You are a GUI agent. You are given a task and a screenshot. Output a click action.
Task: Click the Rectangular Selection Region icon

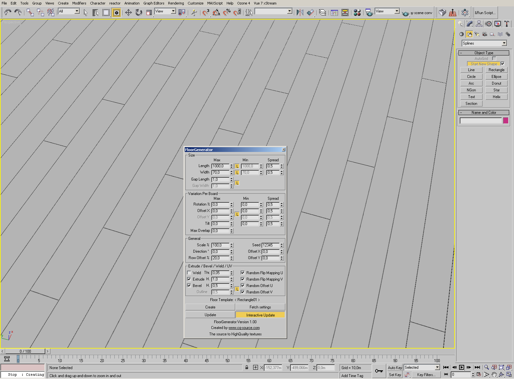click(x=106, y=13)
